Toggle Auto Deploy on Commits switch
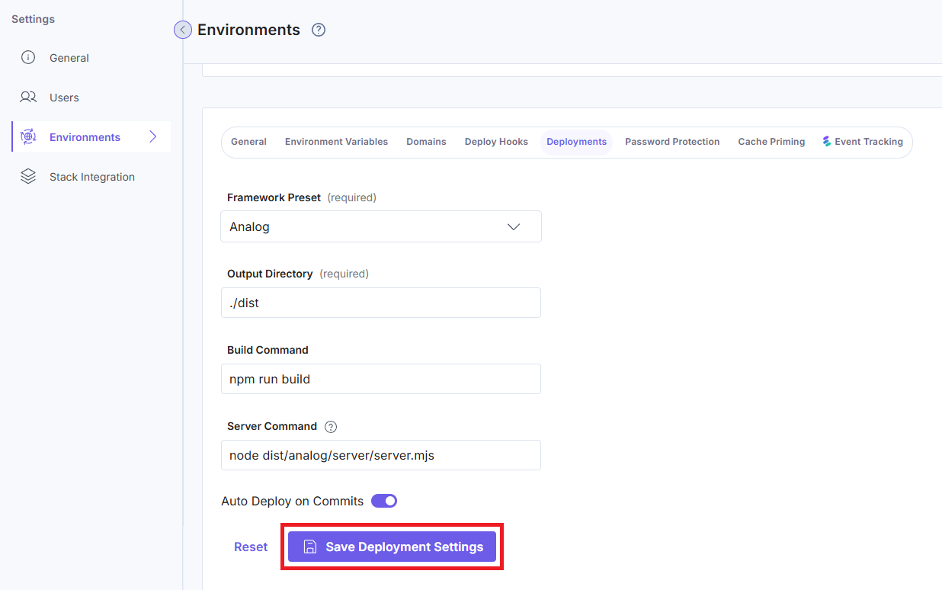 (x=384, y=501)
